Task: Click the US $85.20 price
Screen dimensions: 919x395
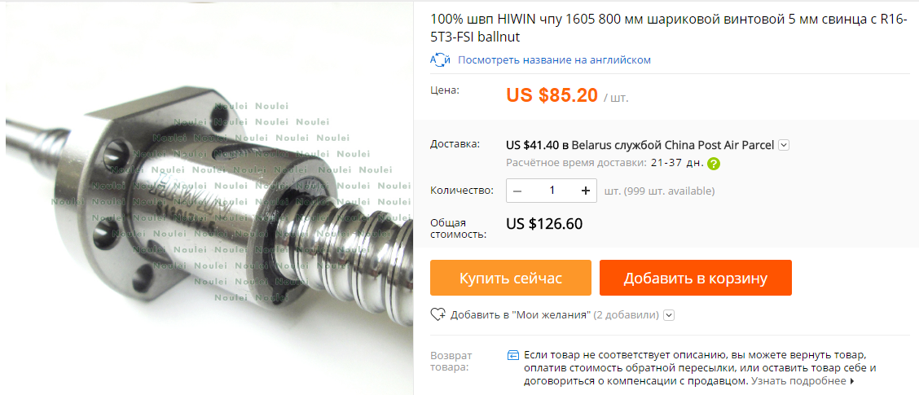Action: [x=552, y=95]
